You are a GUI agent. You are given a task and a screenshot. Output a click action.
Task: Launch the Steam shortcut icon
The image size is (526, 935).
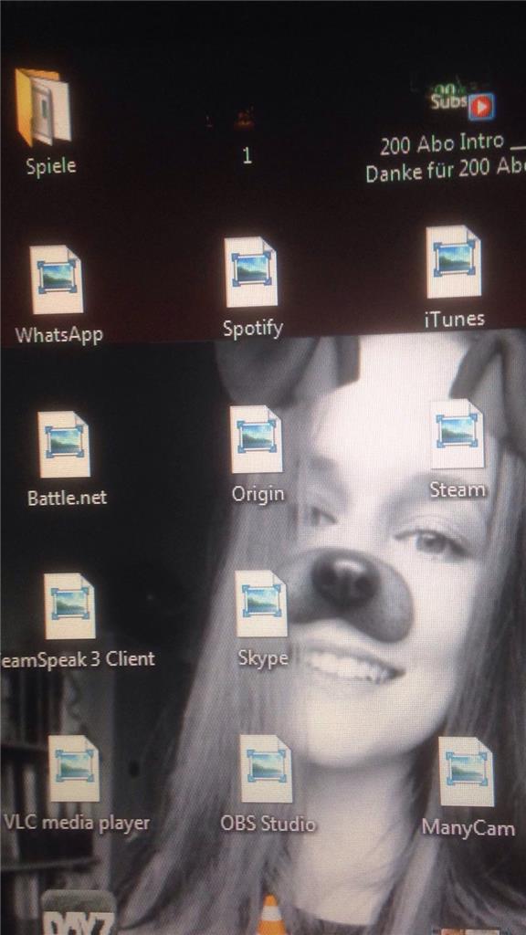[458, 434]
